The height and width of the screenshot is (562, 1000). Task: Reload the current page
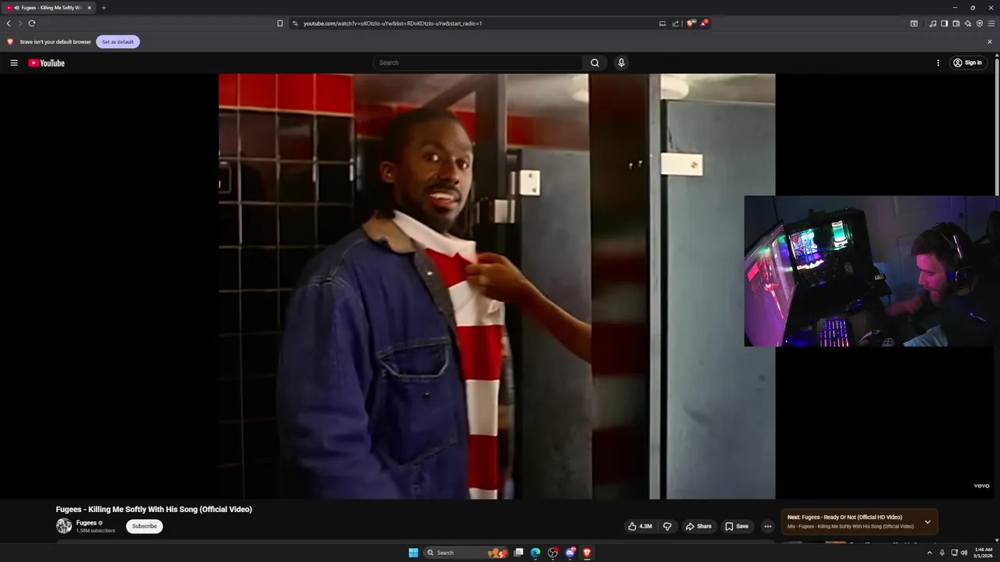coord(32,23)
